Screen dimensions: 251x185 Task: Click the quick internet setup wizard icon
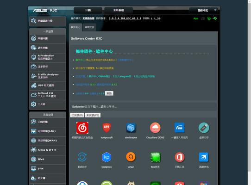(33, 21)
